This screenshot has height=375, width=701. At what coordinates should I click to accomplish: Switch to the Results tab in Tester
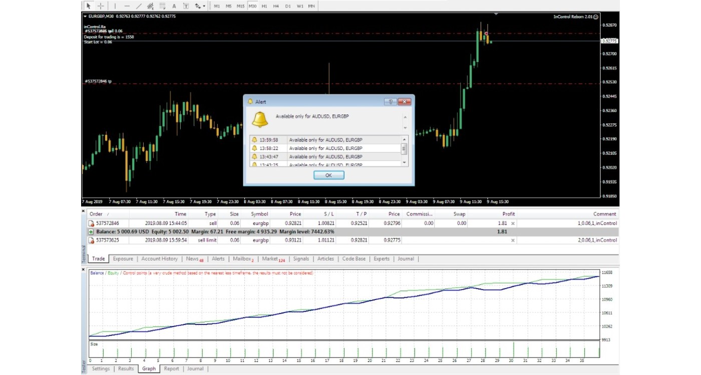126,368
